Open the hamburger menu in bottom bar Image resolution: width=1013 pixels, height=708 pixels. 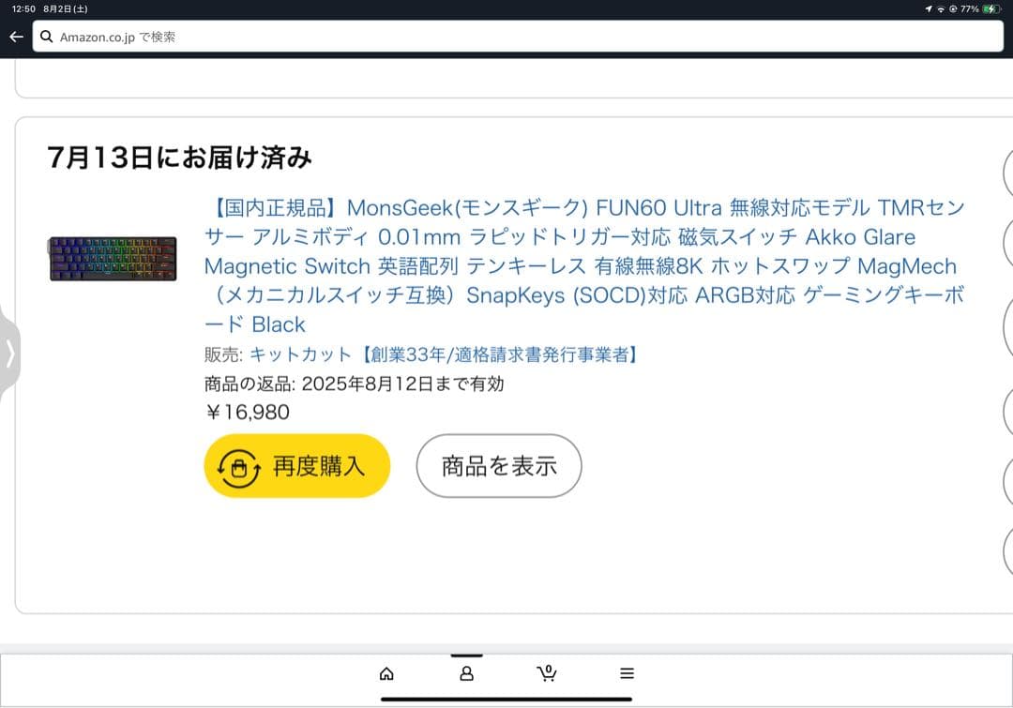(x=627, y=673)
